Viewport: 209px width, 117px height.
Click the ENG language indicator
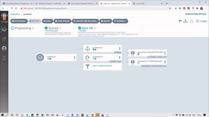click(194, 115)
